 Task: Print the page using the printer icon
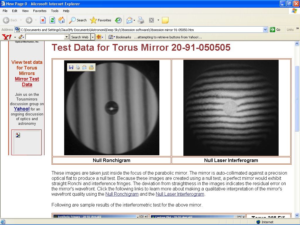tap(141, 20)
